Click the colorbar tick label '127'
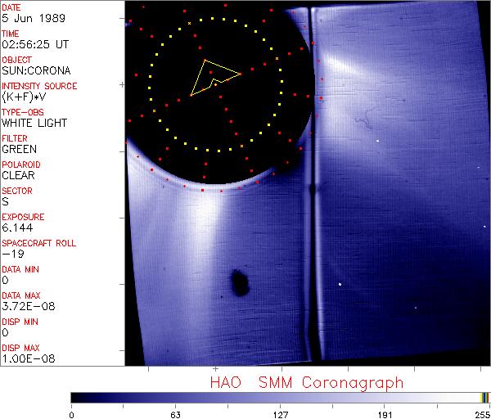The image size is (491, 419). [280, 415]
